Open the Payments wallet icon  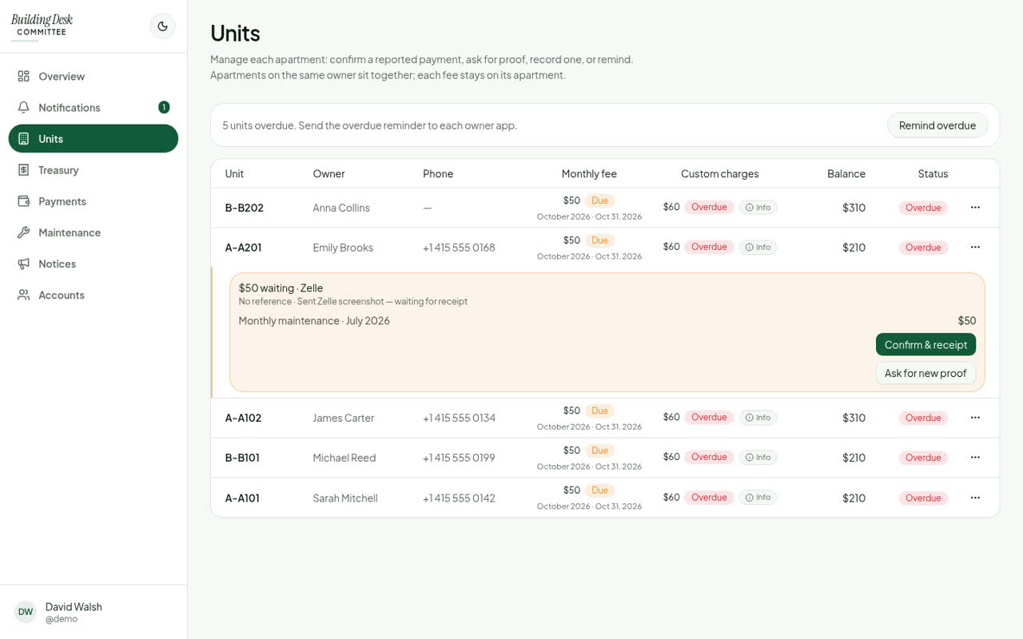point(24,201)
